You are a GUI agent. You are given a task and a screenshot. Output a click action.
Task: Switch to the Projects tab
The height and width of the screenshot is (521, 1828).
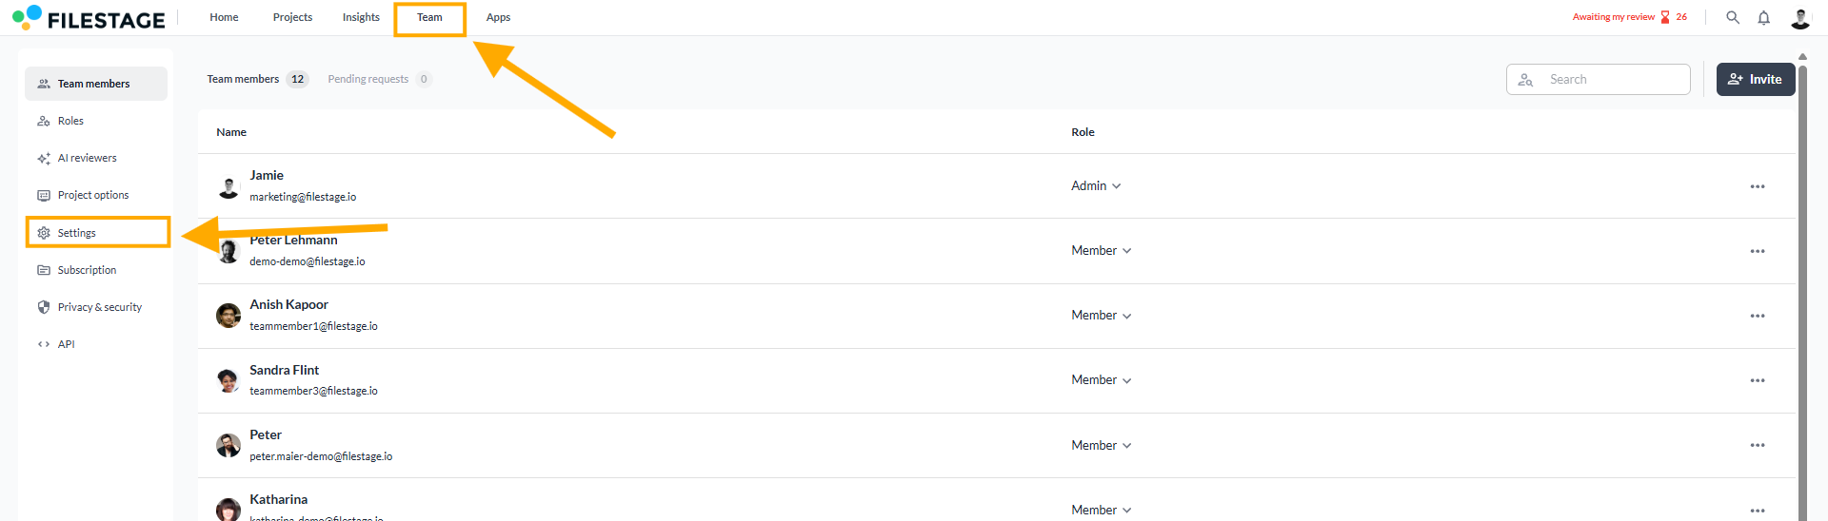point(292,17)
